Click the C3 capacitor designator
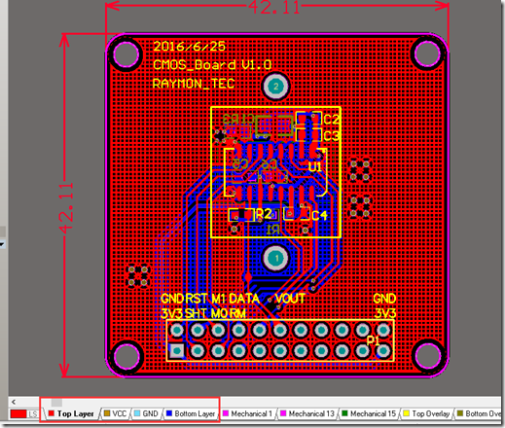The image size is (505, 428). [331, 136]
